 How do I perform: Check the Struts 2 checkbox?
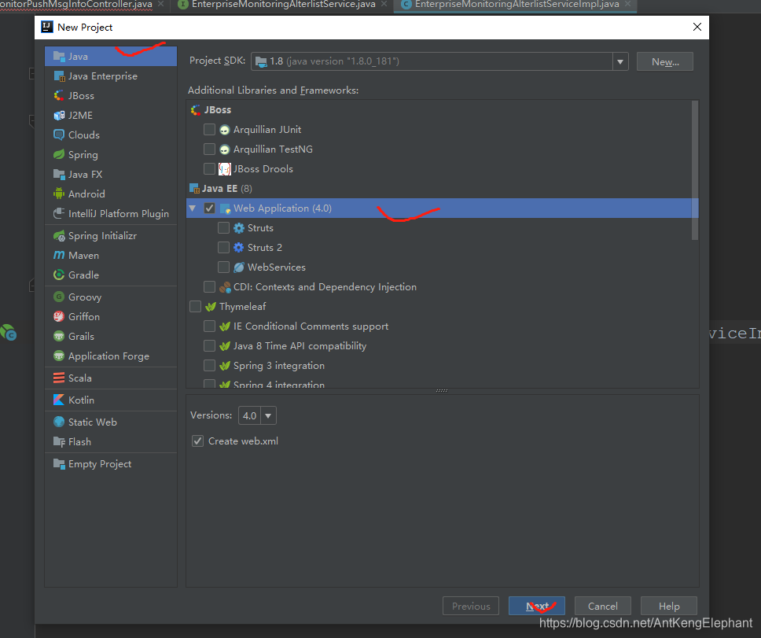[x=223, y=248]
